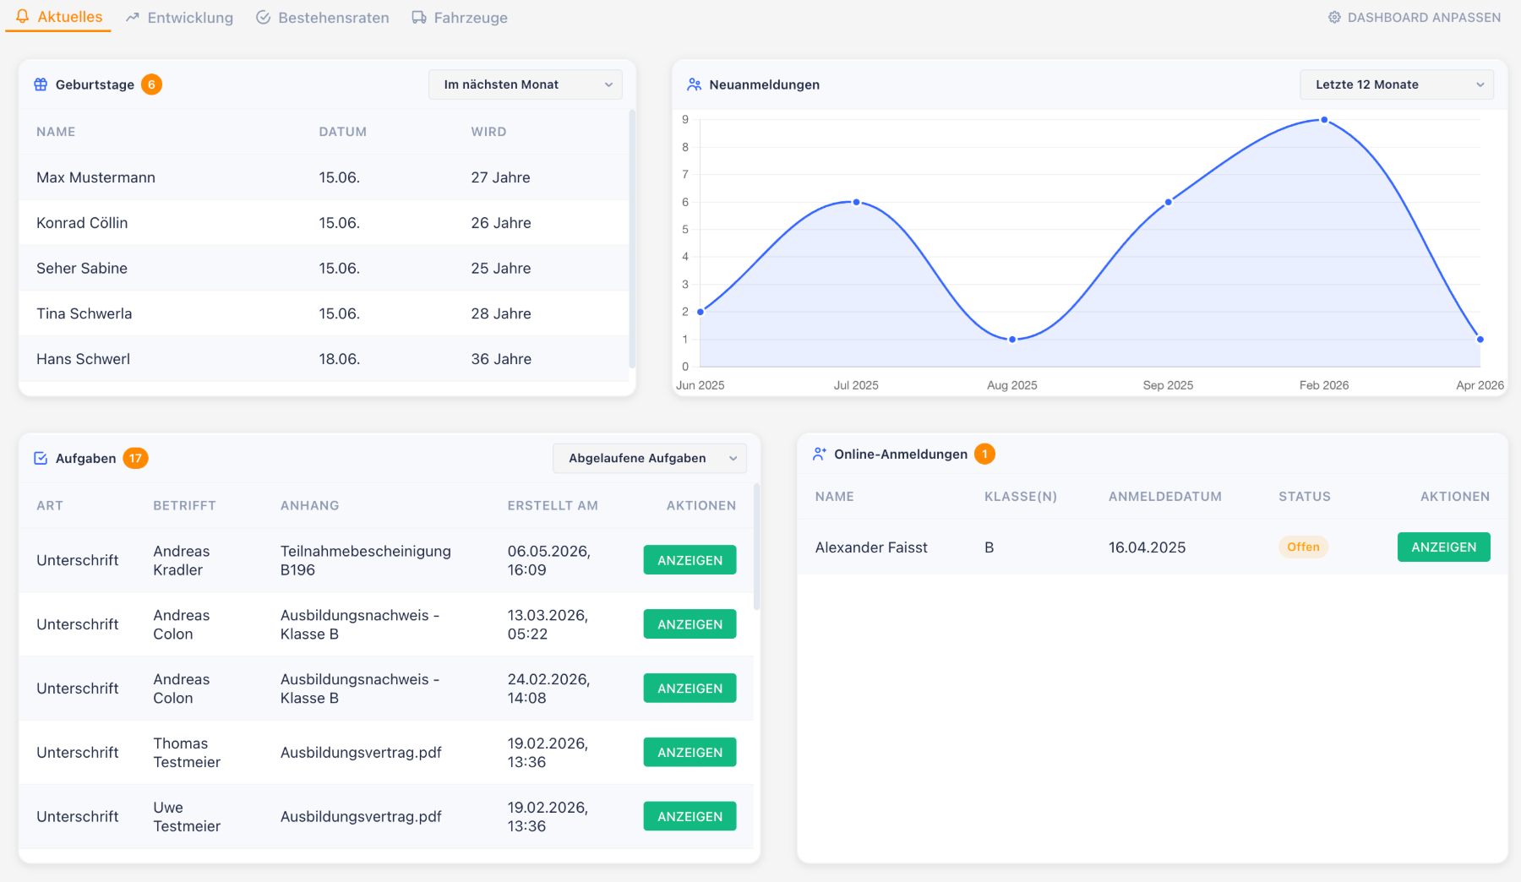The height and width of the screenshot is (882, 1521).
Task: Click the Offen status badge
Action: pos(1303,547)
